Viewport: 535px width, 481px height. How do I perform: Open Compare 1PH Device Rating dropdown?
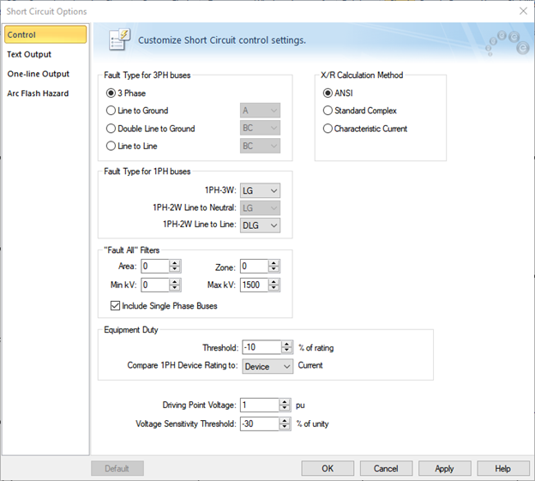point(267,366)
